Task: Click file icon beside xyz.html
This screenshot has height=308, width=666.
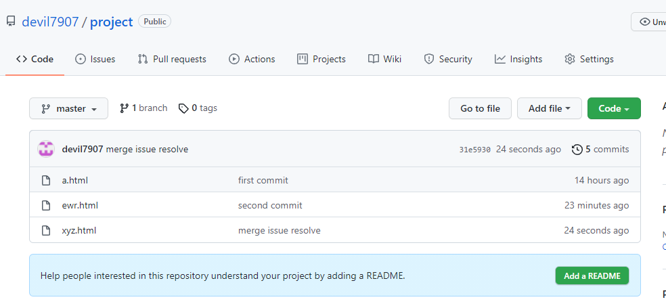Action: (46, 231)
